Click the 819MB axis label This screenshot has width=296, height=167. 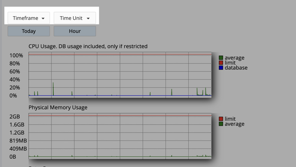tap(18, 141)
